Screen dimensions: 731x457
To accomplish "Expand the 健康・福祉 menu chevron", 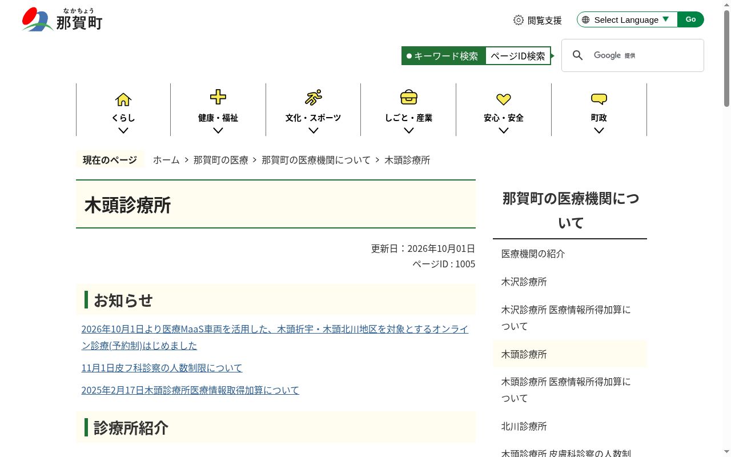I will point(218,130).
